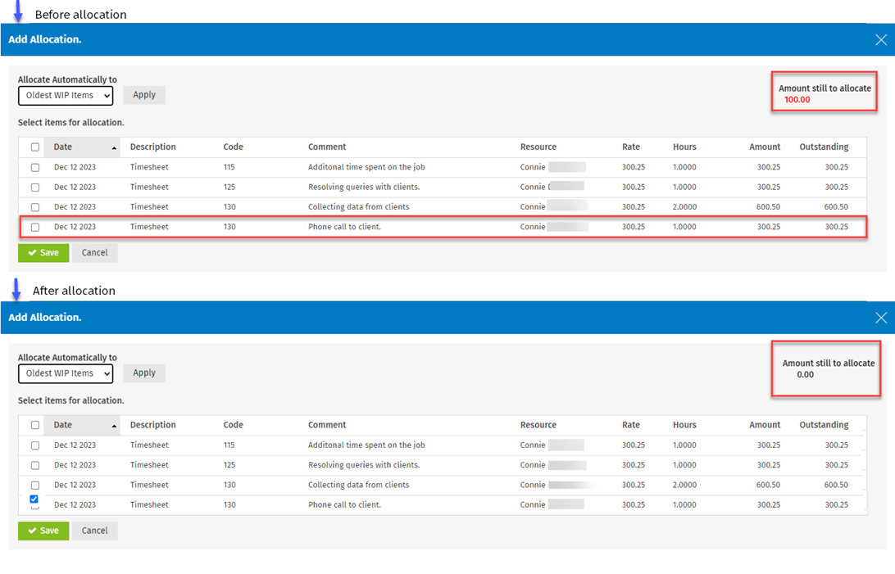Click Apply in the After allocation panel
Image resolution: width=895 pixels, height=574 pixels.
click(144, 373)
